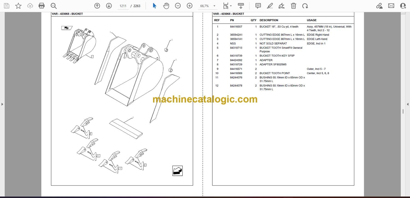Switch to the hand pan tool
The height and width of the screenshot is (198, 410).
pyautogui.click(x=166, y=6)
